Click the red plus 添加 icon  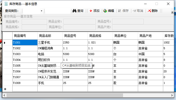coord(91,11)
